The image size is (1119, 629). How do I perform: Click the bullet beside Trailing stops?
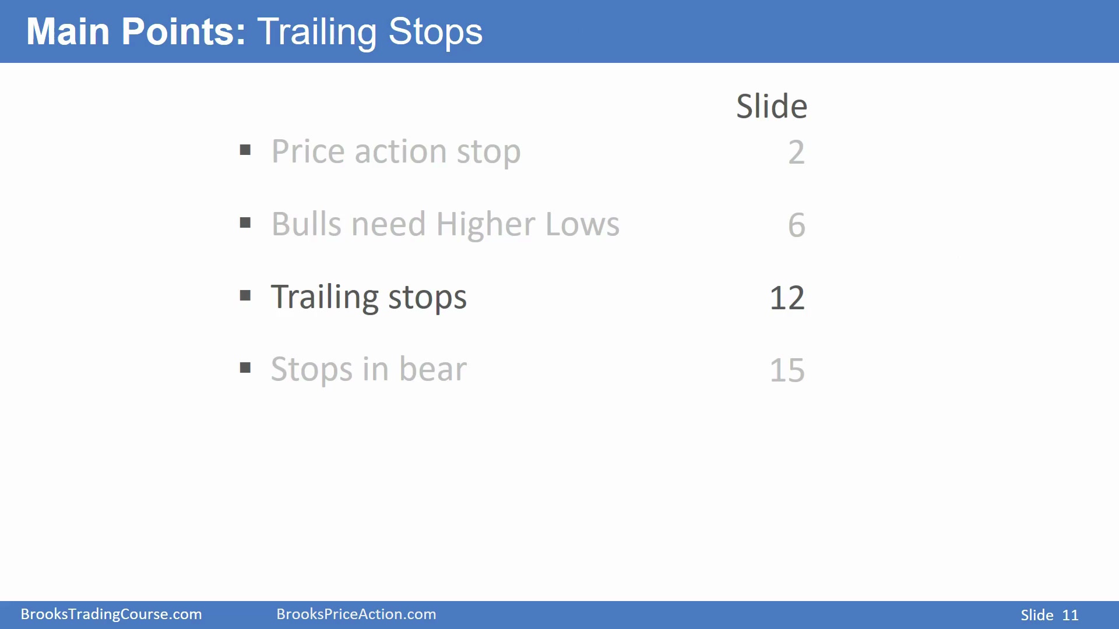click(245, 296)
